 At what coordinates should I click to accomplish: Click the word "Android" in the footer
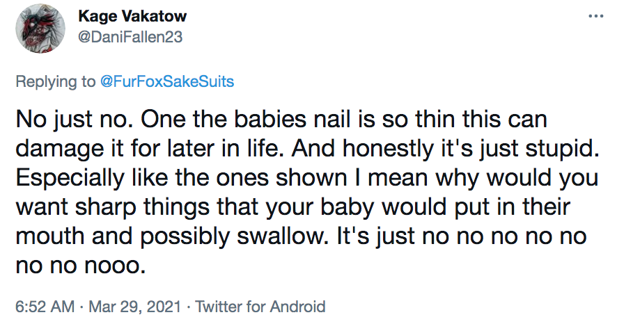click(299, 306)
